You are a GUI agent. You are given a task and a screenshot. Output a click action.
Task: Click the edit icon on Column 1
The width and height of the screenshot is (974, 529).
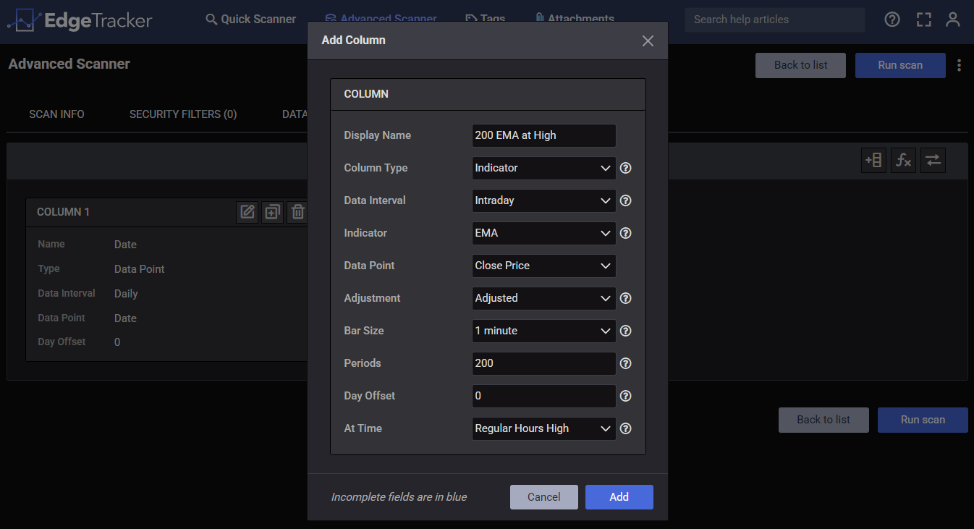(247, 212)
